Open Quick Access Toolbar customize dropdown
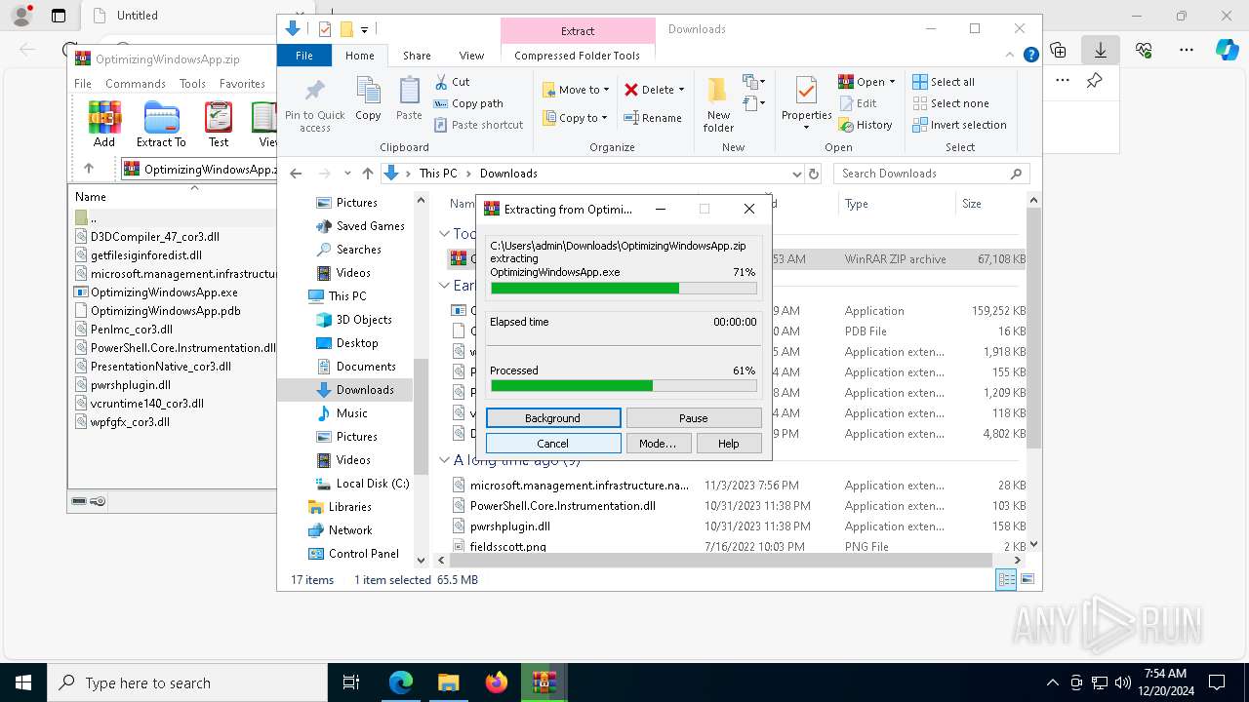The image size is (1249, 702). click(x=365, y=29)
